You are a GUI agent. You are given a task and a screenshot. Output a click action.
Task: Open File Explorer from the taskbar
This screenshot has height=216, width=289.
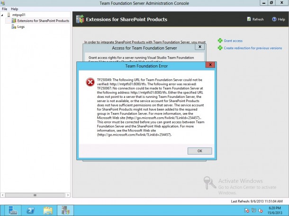click(48, 210)
